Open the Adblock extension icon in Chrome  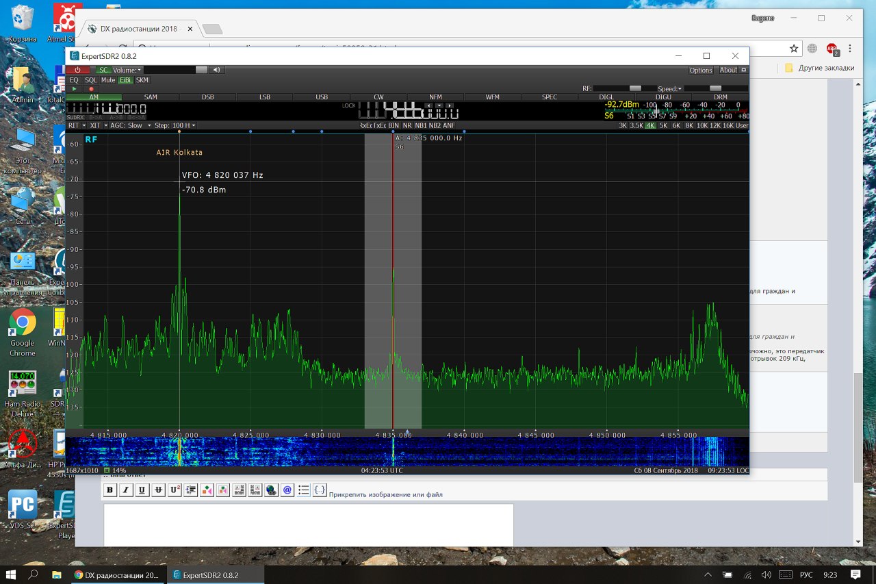[x=832, y=49]
